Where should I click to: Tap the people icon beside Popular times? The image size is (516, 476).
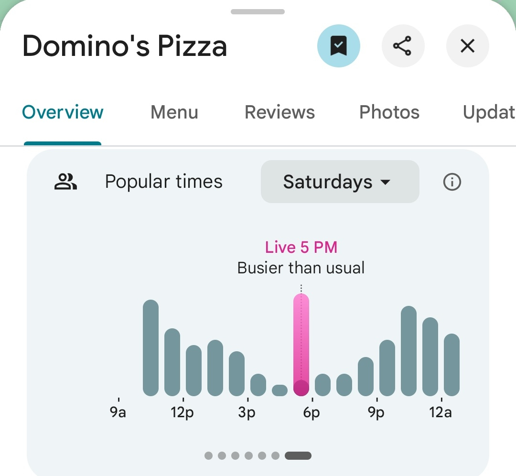(65, 182)
